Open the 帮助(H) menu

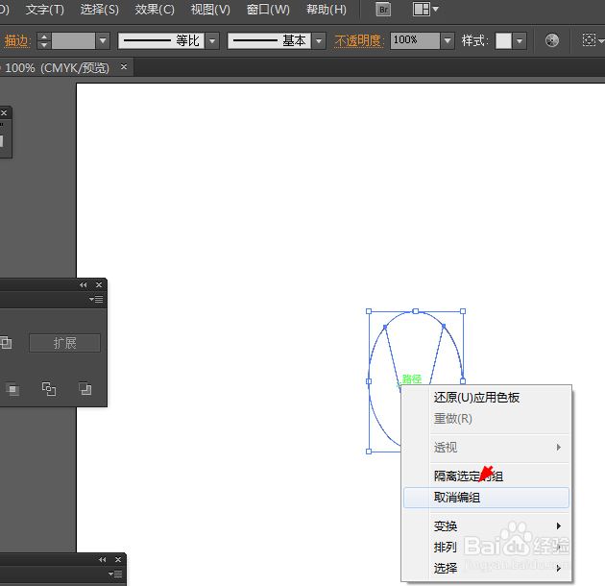point(327,10)
